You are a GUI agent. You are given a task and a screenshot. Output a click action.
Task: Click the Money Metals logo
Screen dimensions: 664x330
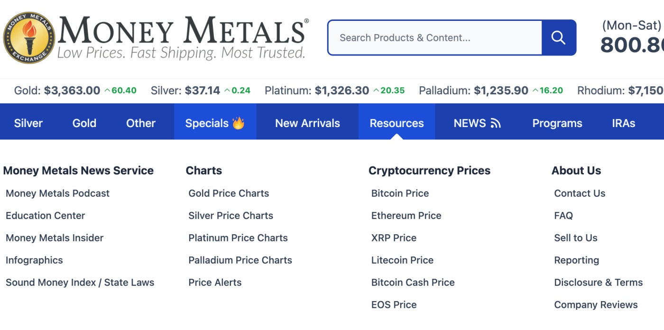[x=29, y=37]
